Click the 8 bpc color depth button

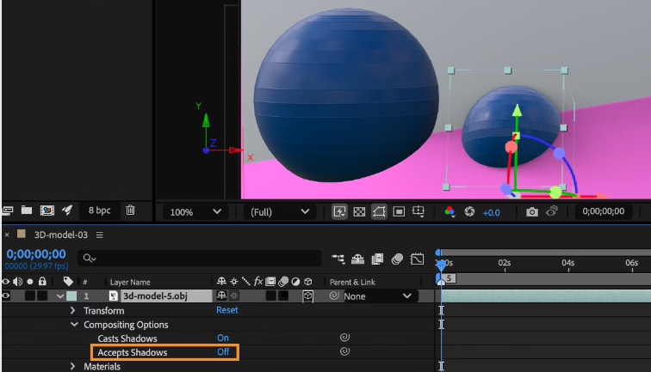coord(99,210)
